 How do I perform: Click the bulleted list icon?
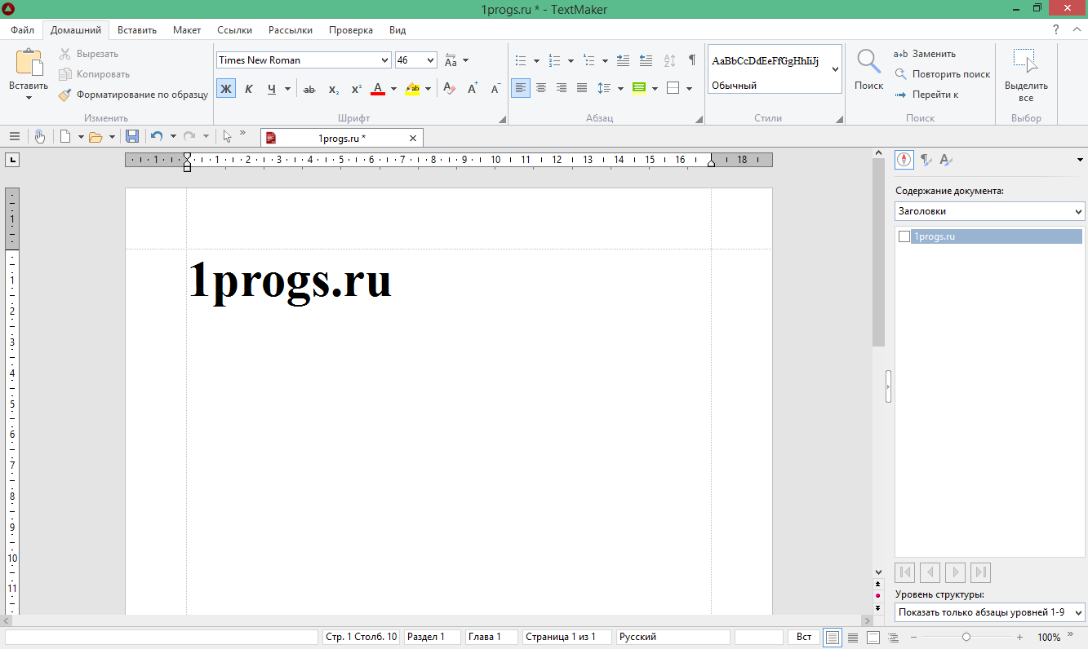coord(522,60)
